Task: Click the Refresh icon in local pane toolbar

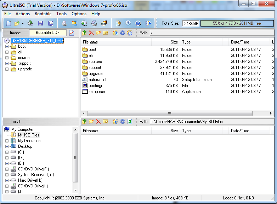Action: pos(130,122)
